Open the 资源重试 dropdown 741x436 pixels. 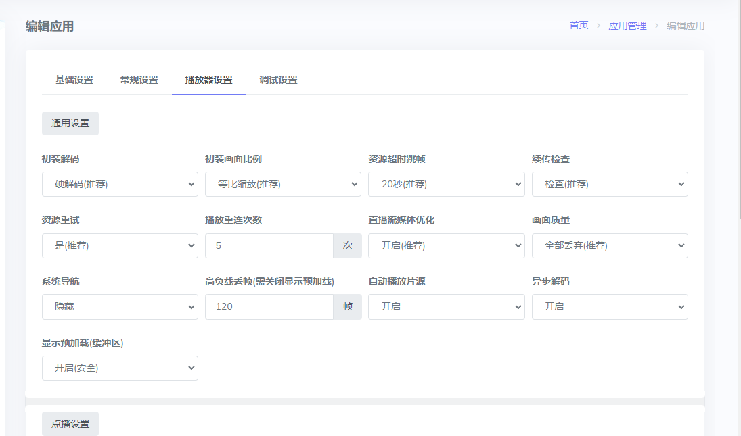[x=120, y=245]
